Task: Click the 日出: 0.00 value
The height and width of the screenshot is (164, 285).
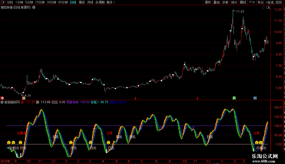Action: click(x=58, y=102)
